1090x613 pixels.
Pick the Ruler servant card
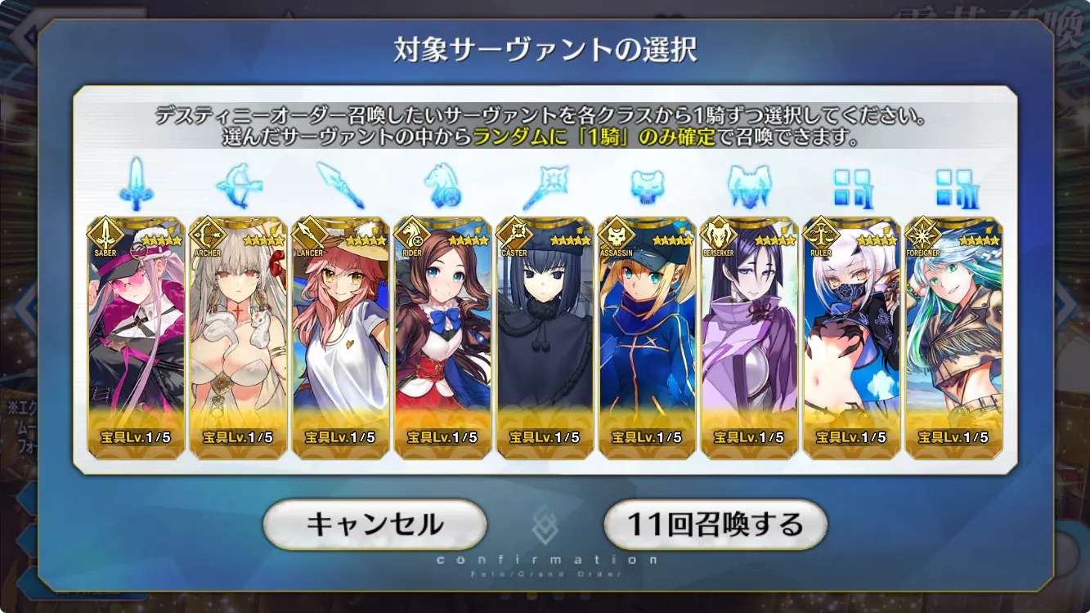pos(851,338)
